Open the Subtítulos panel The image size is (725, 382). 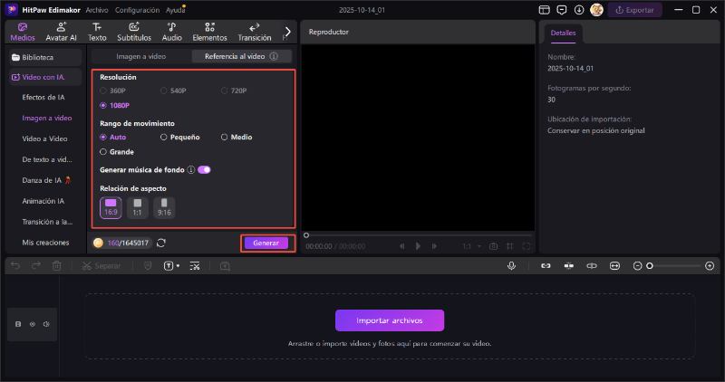134,32
